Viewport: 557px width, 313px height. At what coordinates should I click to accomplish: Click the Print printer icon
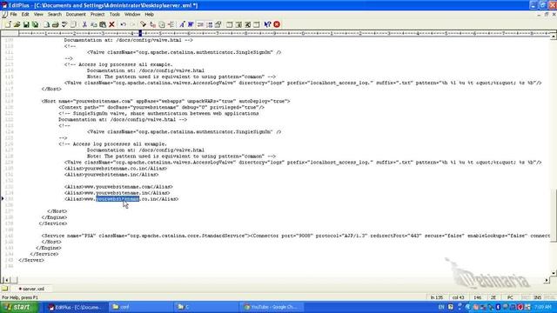(55, 24)
